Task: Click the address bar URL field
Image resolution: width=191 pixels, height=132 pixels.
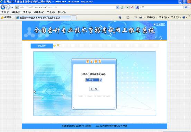Action: (66, 7)
